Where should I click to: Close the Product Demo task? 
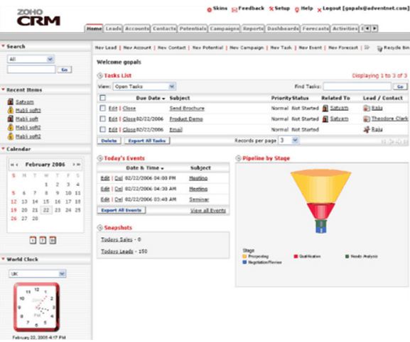[x=129, y=119]
